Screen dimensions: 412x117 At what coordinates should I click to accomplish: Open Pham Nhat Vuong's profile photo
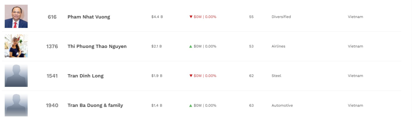(x=16, y=16)
